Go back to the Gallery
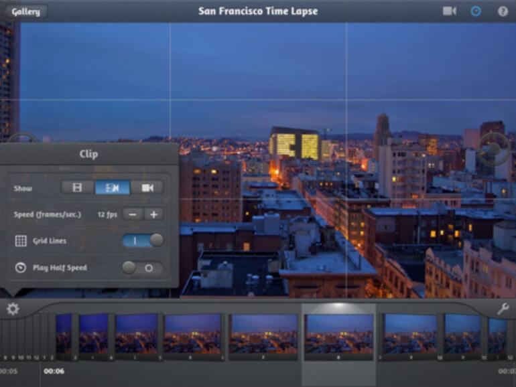Screen dimensions: 516x387 (25, 11)
